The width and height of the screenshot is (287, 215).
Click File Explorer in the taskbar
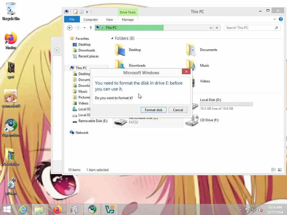[39, 209]
